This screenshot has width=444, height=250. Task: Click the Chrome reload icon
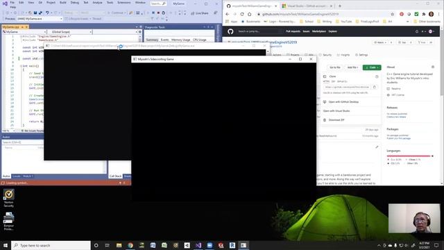click(x=242, y=14)
